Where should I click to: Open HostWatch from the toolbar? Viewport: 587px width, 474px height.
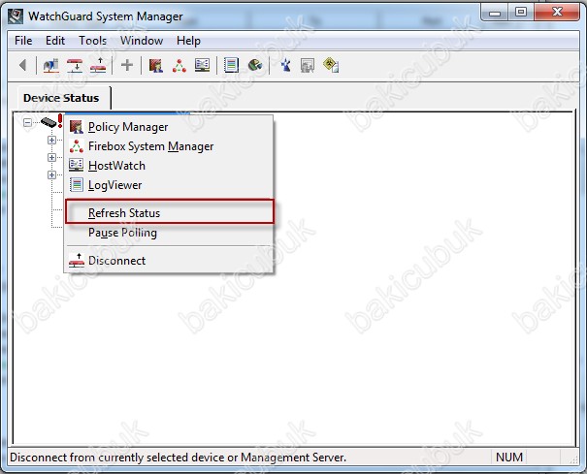click(x=202, y=66)
